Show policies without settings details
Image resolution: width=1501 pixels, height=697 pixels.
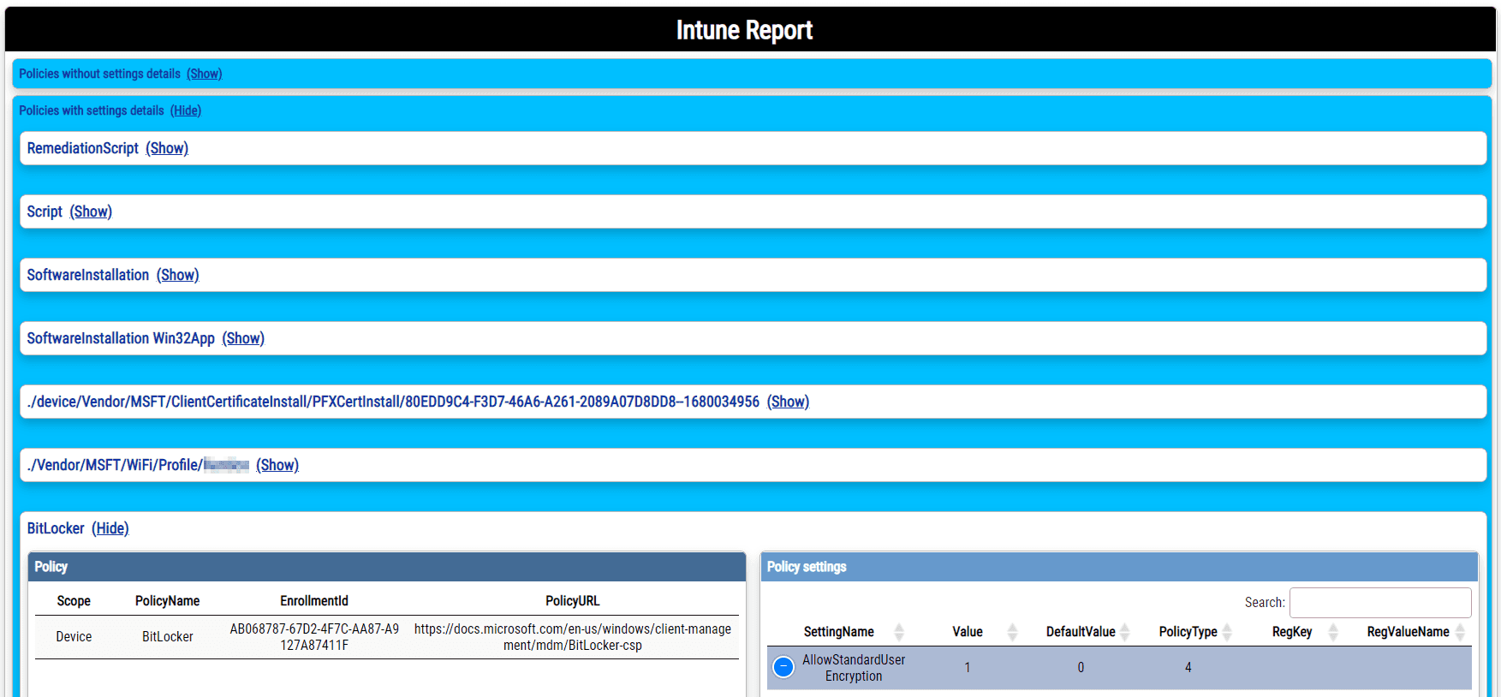[204, 74]
